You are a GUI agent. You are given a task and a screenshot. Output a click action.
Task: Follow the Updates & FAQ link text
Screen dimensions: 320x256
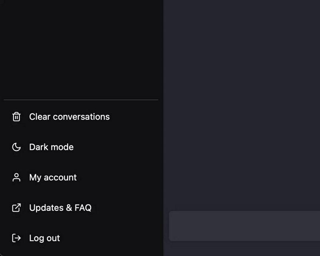[x=60, y=208]
